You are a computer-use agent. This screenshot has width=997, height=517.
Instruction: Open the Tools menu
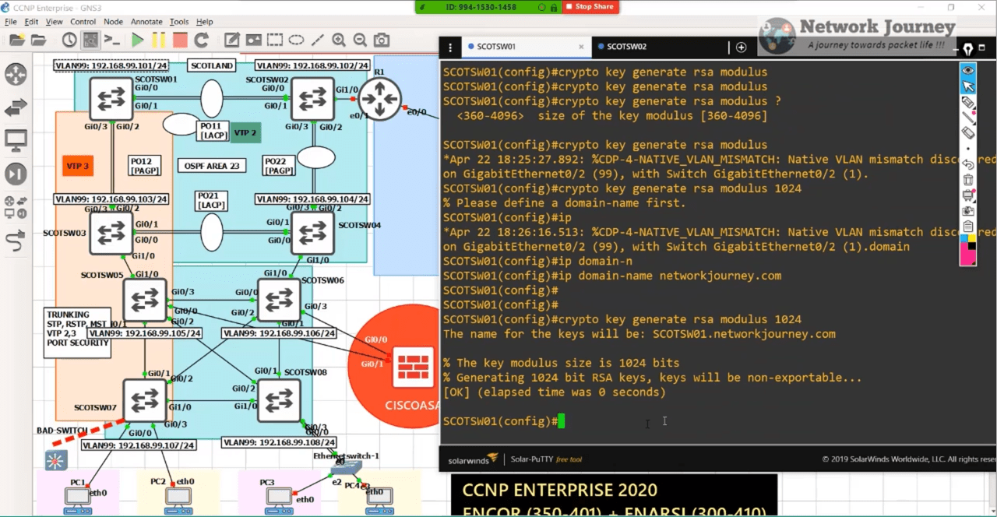click(179, 22)
